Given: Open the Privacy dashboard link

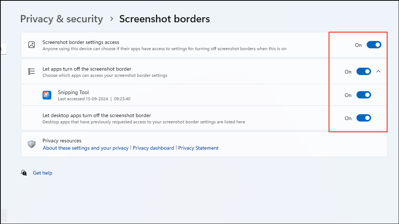Looking at the screenshot, I should [x=153, y=148].
